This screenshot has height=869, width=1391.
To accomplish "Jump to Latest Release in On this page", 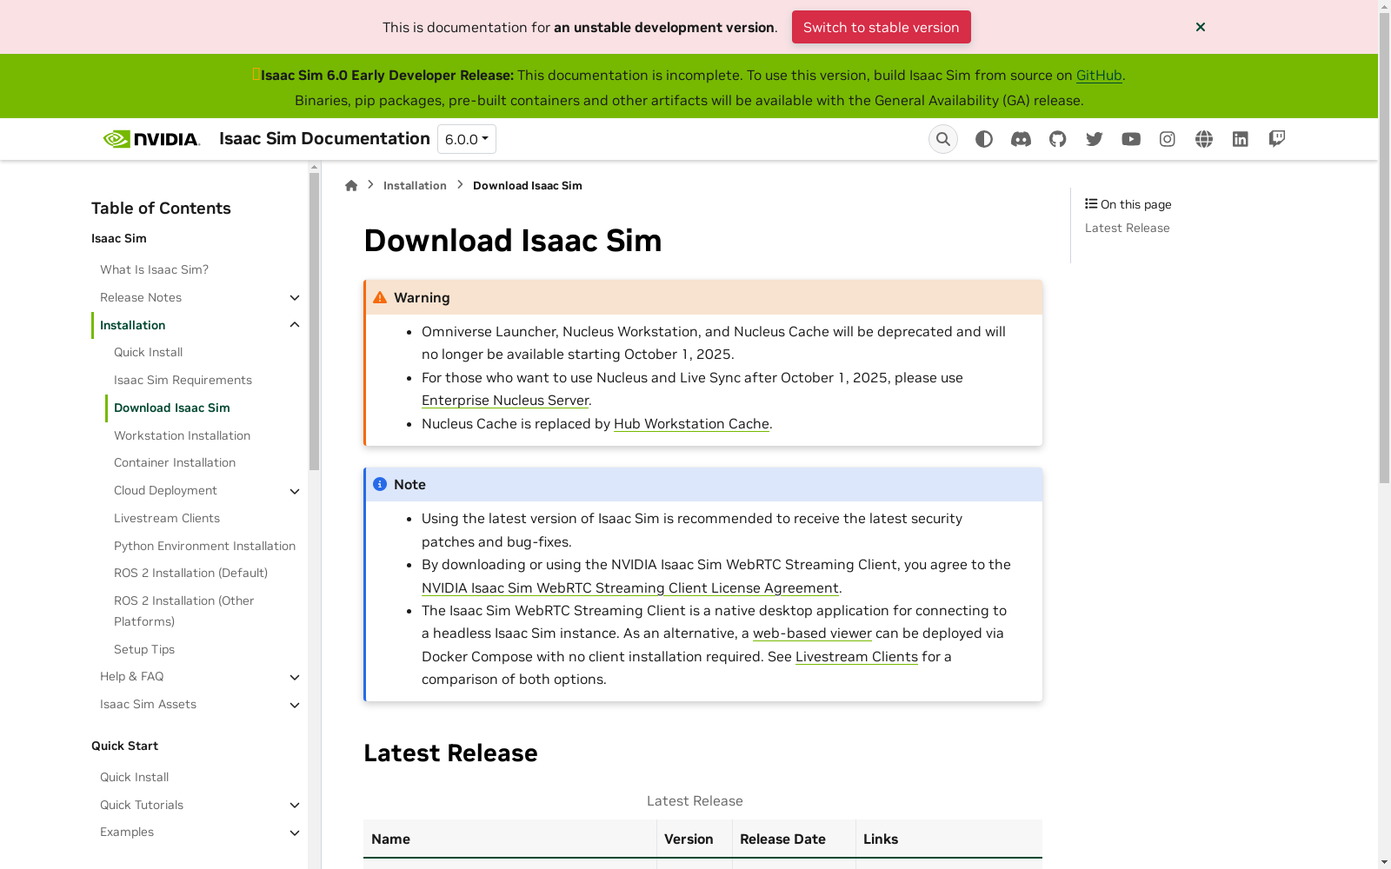I will pyautogui.click(x=1128, y=228).
